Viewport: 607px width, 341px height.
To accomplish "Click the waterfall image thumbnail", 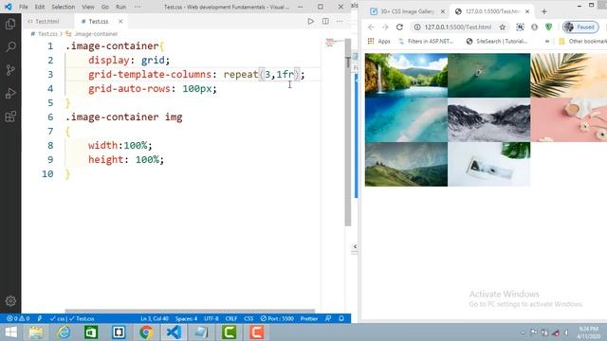I will [406, 76].
